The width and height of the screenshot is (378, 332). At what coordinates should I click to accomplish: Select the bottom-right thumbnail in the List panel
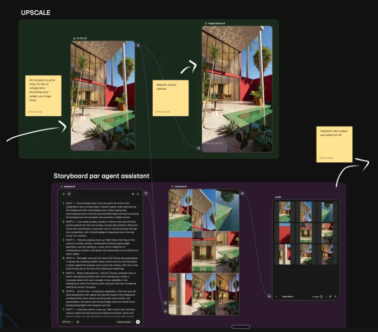click(327, 254)
